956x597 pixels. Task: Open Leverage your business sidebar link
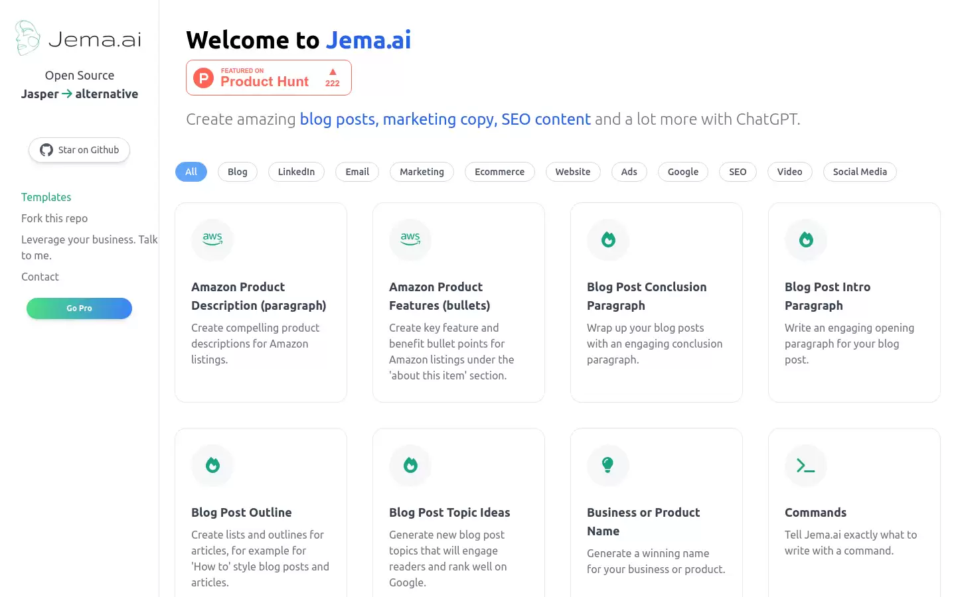tap(90, 247)
